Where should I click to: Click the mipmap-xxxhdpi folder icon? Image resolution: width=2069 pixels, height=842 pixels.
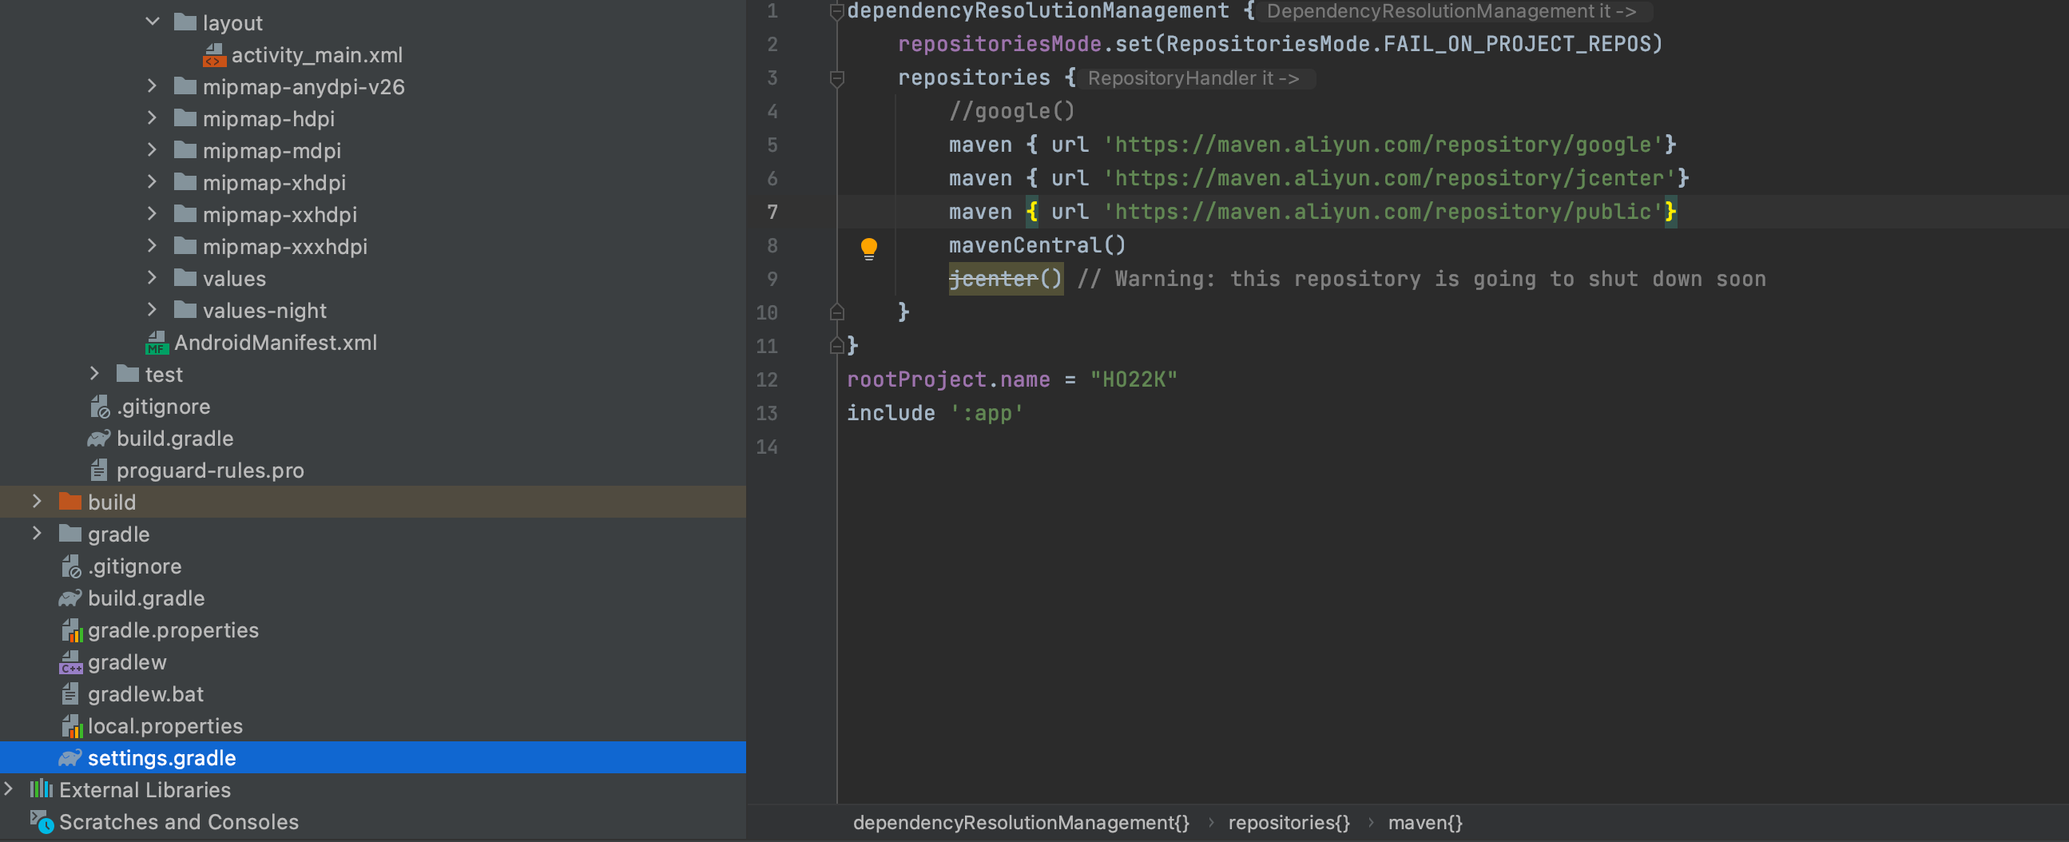pyautogui.click(x=185, y=246)
